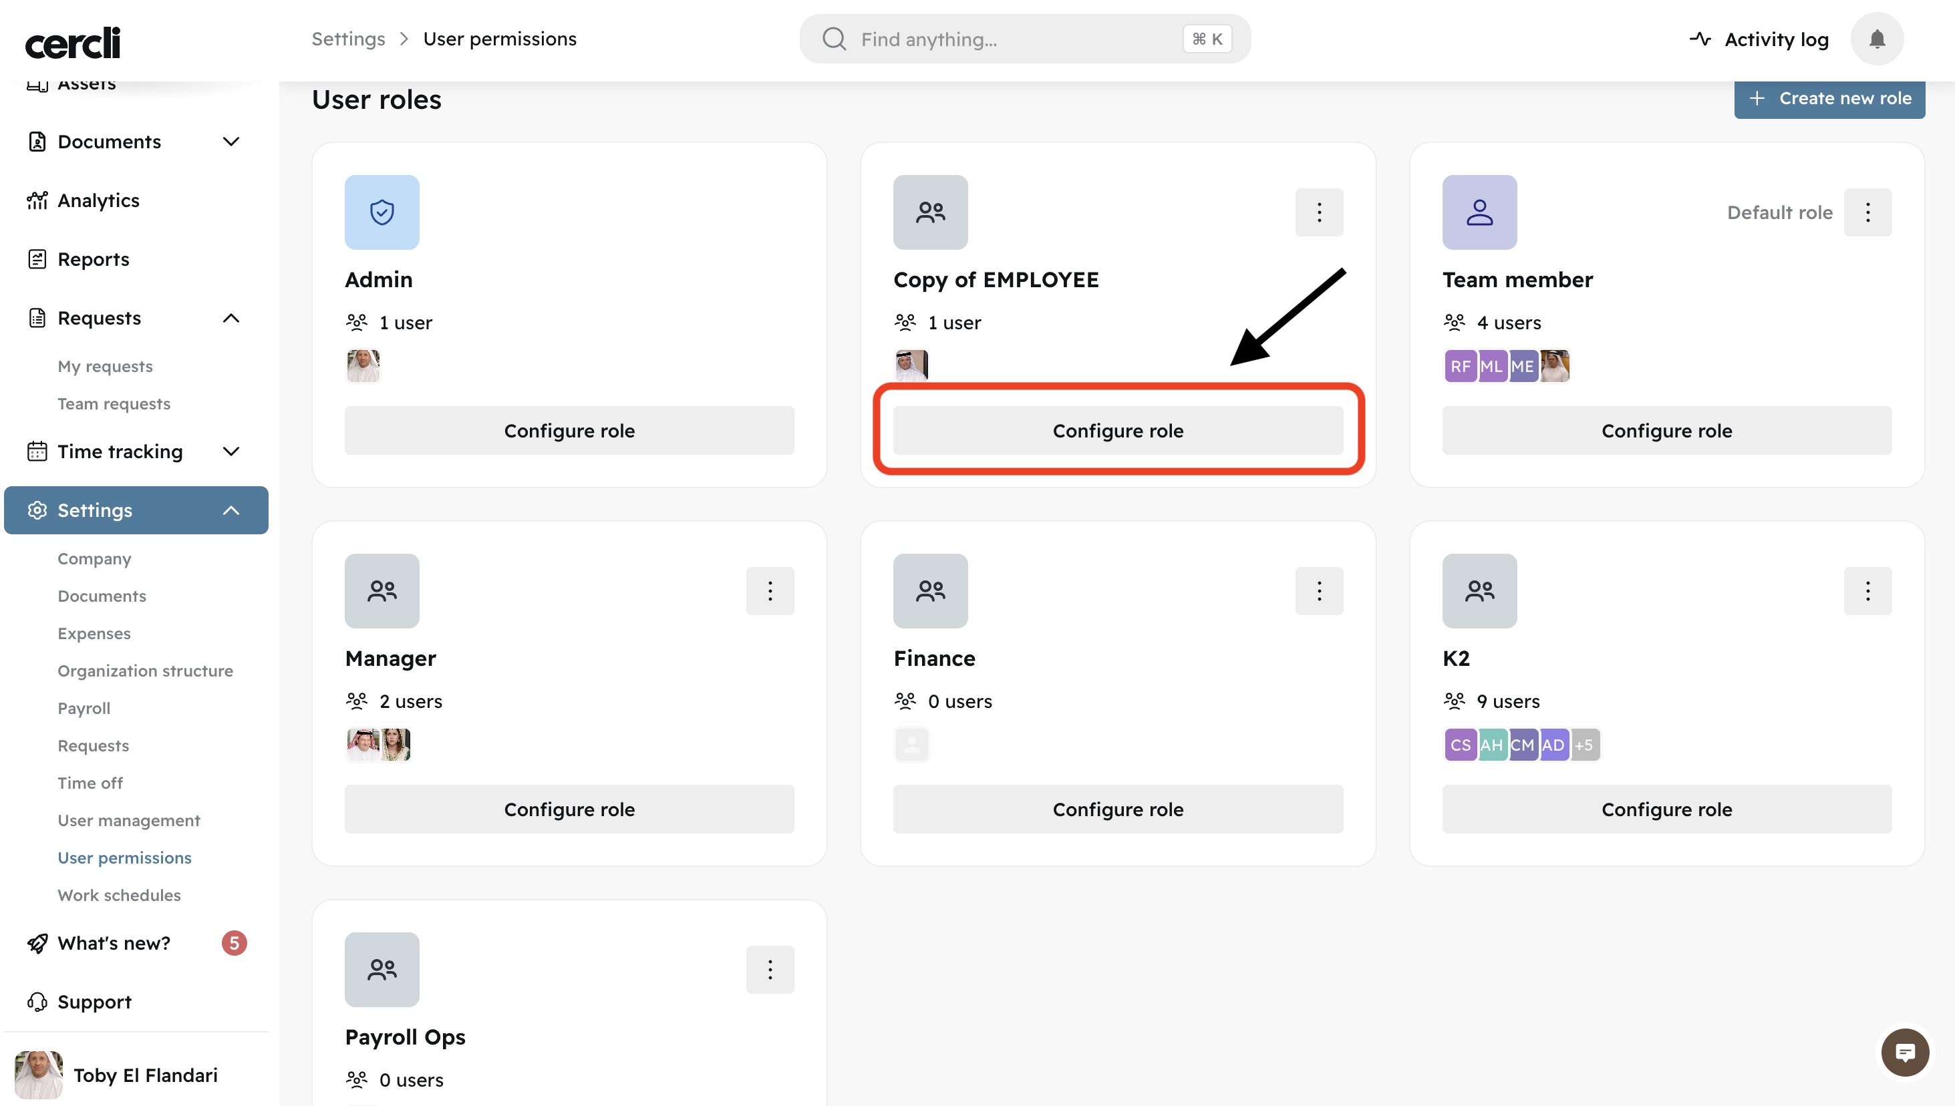Go to My requests
The width and height of the screenshot is (1955, 1106).
[x=105, y=366]
